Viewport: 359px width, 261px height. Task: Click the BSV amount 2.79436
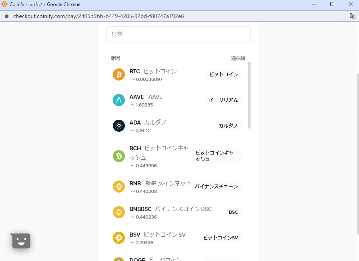point(142,243)
